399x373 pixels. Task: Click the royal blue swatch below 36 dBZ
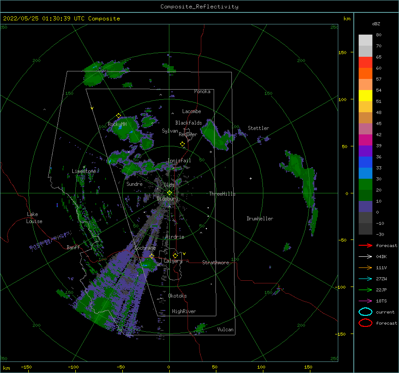pos(365,162)
